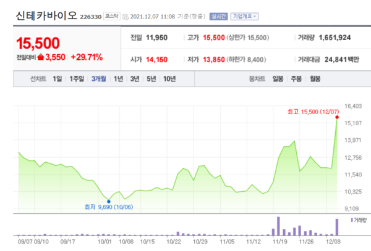Switch chart range to 3년

[x=135, y=79]
